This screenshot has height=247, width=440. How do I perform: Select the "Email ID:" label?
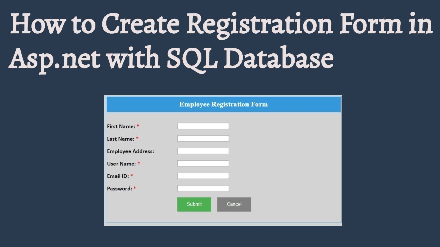[x=118, y=176]
